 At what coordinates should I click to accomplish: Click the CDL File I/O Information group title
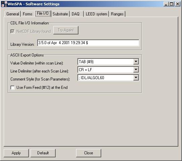tap(29, 23)
